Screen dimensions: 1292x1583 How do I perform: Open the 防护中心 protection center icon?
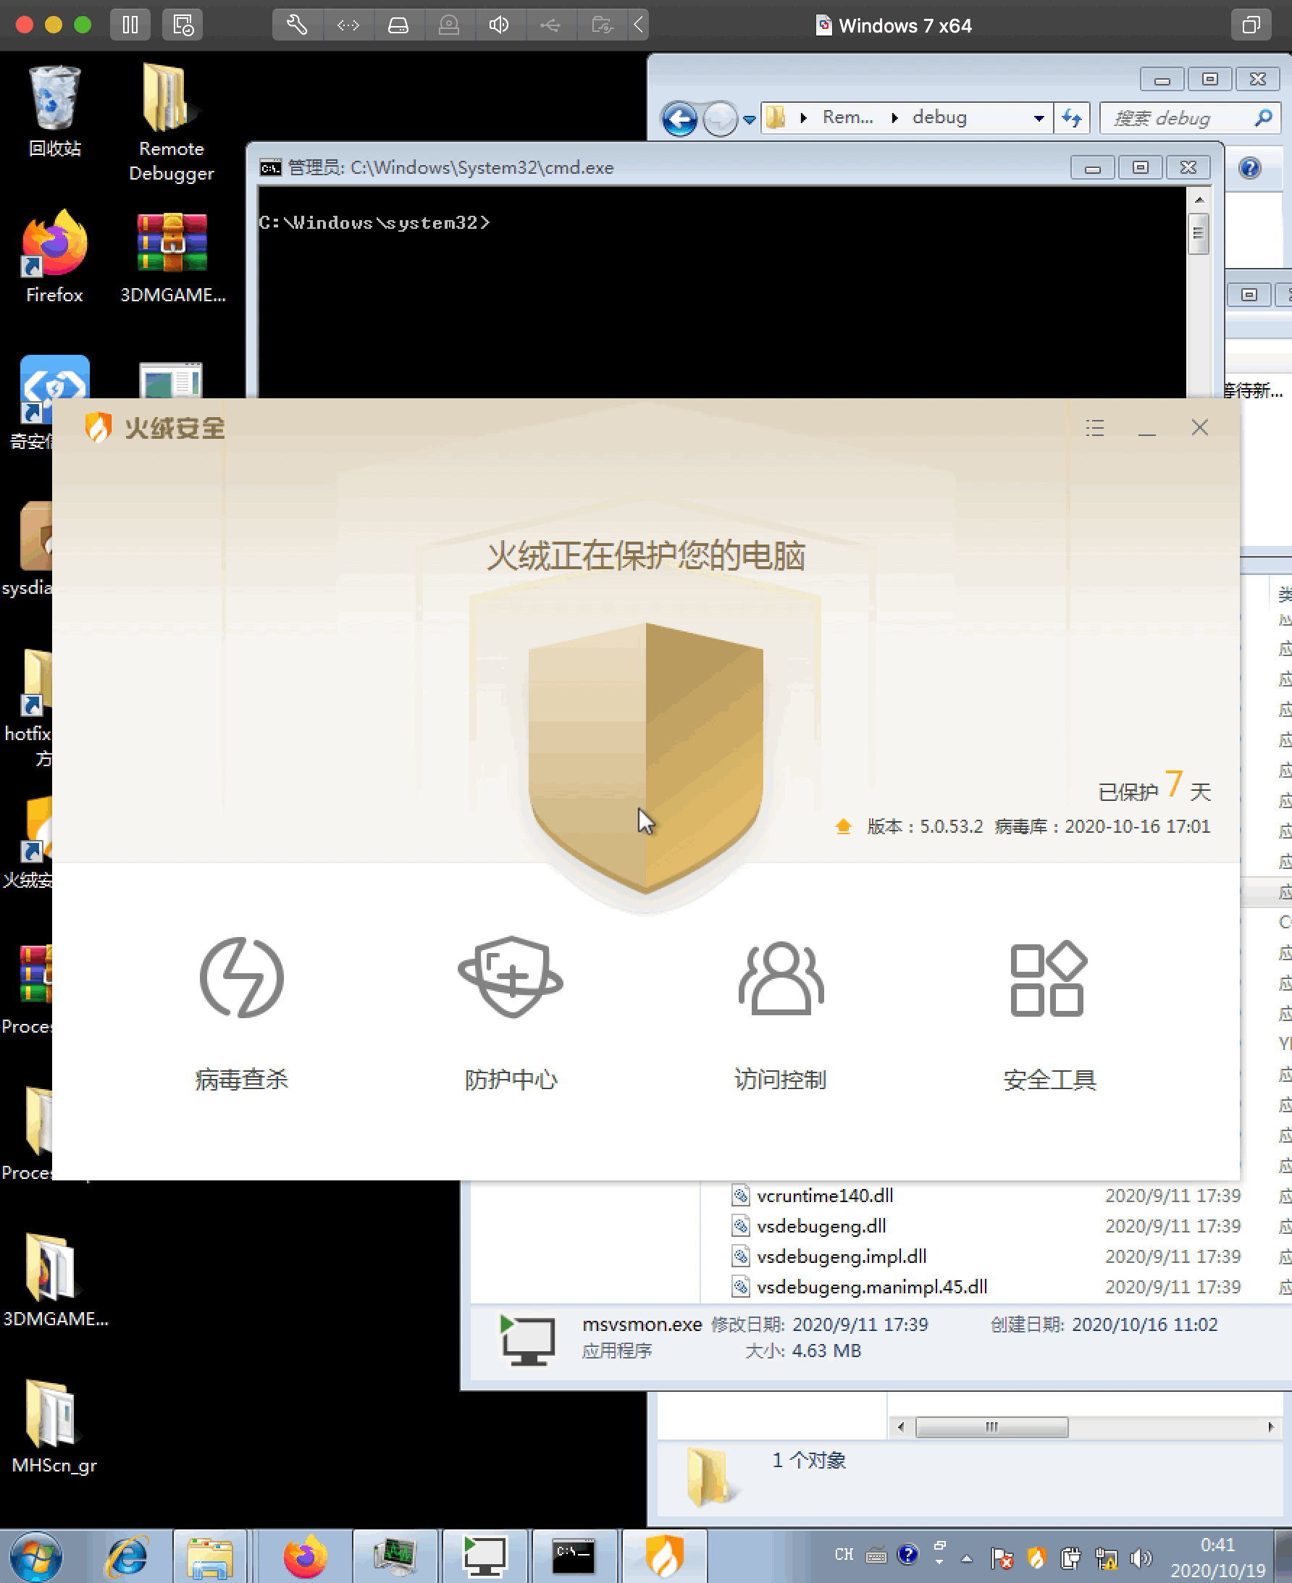511,976
